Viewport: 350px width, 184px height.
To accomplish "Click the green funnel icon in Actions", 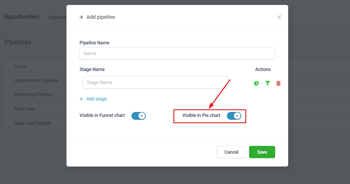I will pos(268,83).
